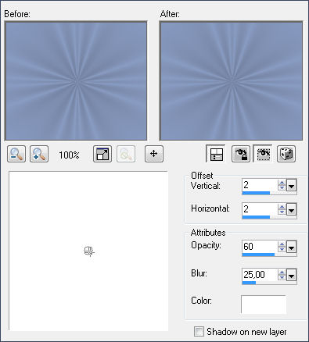309x342 pixels.
Task: Open the white shadow Color swatch
Action: tap(264, 305)
